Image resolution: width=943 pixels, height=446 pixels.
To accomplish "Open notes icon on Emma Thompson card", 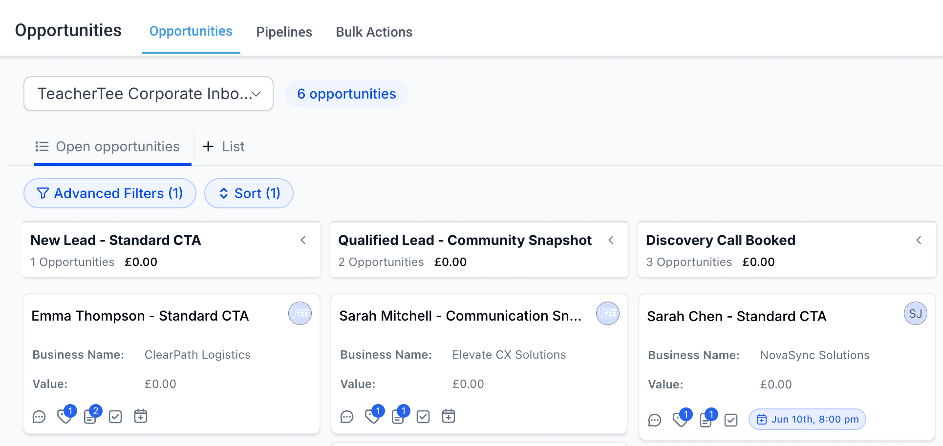I will point(90,417).
